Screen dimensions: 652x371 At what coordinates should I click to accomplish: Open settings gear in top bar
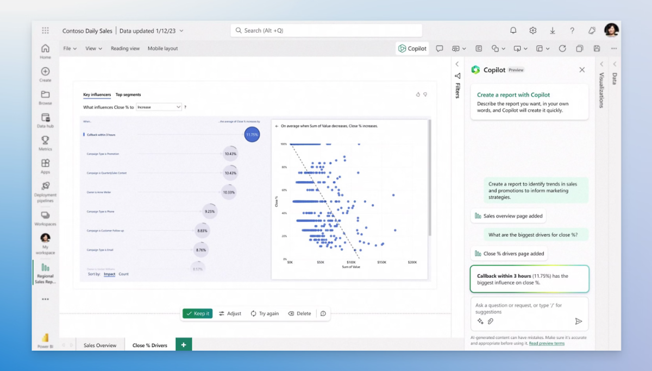[532, 30]
